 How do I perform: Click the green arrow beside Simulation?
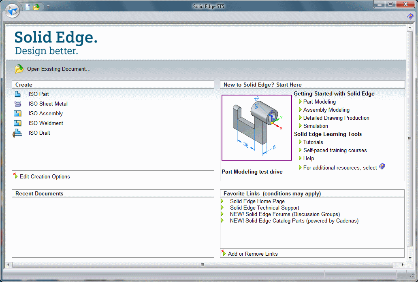(x=300, y=126)
